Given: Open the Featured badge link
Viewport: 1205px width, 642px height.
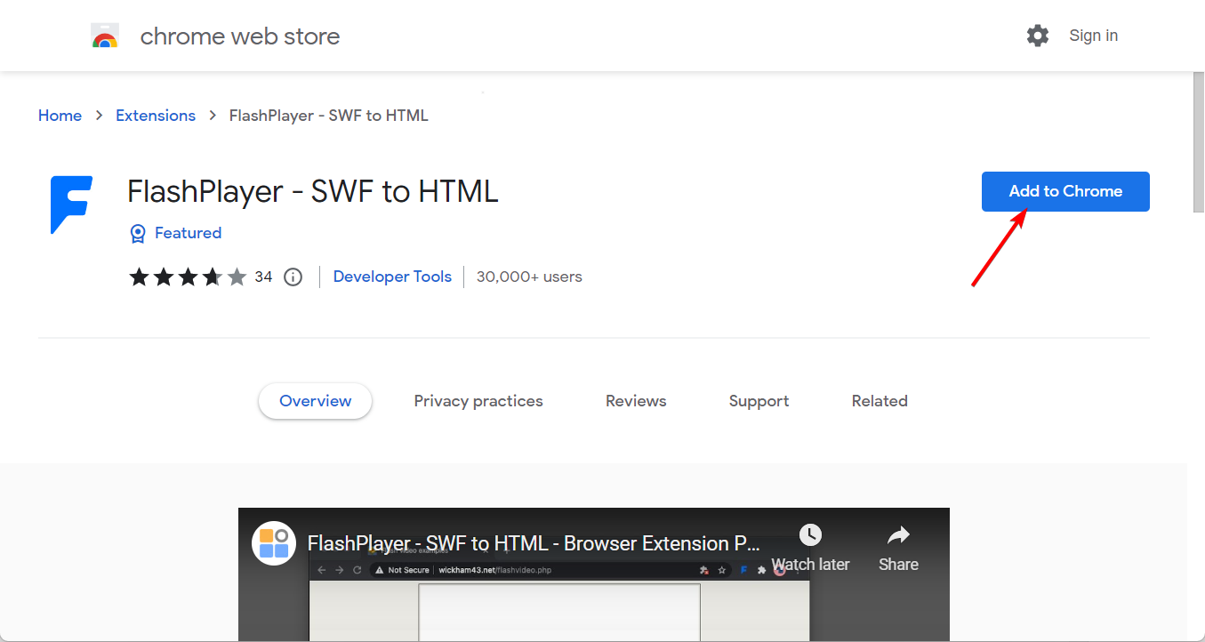Looking at the screenshot, I should tap(188, 233).
